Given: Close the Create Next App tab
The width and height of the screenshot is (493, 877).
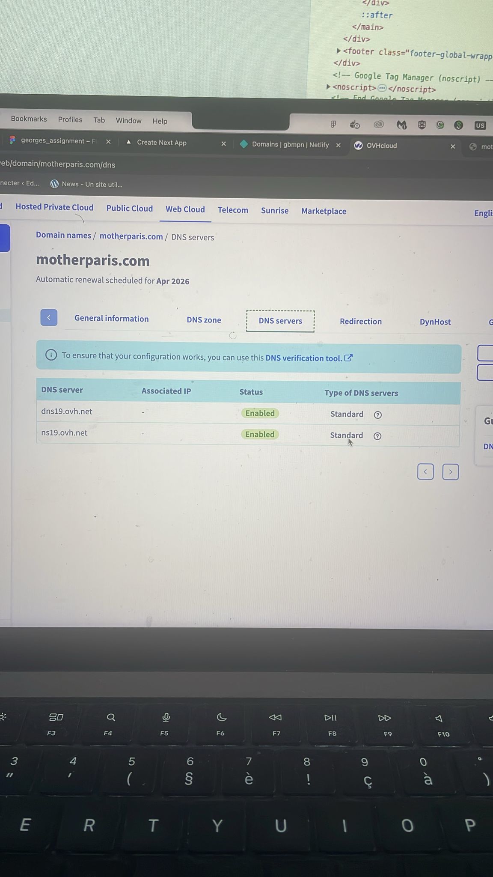Looking at the screenshot, I should click(223, 144).
